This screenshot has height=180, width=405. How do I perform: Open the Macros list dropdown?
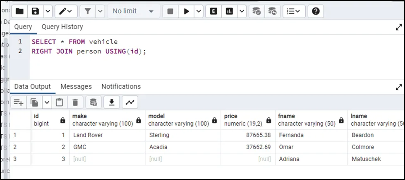[x=294, y=12]
